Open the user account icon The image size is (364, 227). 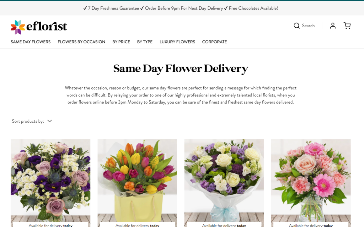coord(333,25)
